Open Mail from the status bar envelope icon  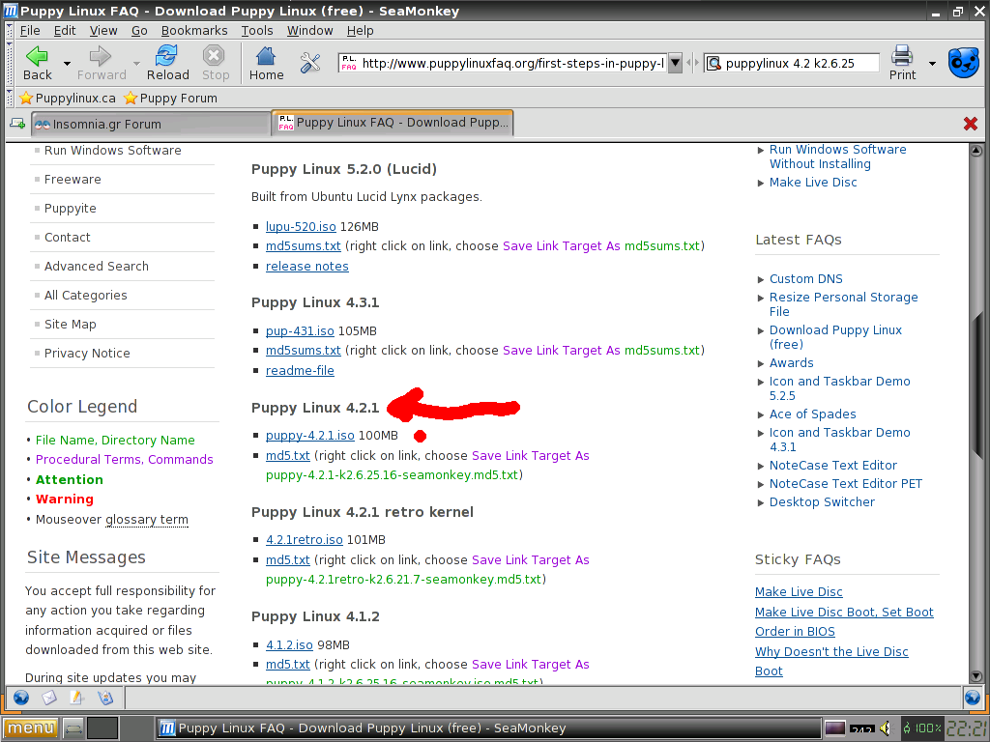48,698
